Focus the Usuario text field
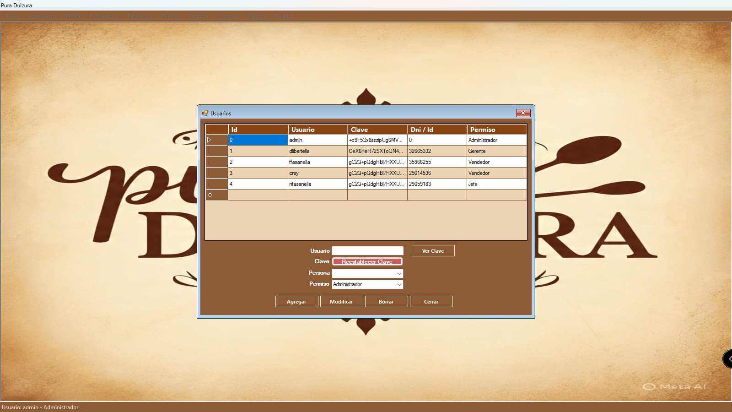The width and height of the screenshot is (732, 412). pyautogui.click(x=367, y=251)
